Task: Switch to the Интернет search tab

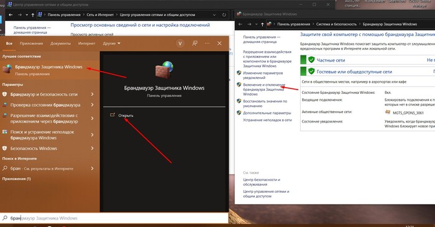Action: coord(86,44)
